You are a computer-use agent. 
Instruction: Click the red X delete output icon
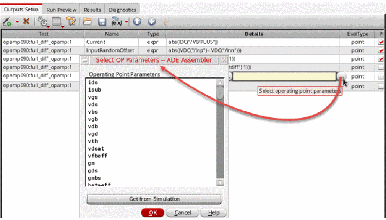tap(26, 22)
